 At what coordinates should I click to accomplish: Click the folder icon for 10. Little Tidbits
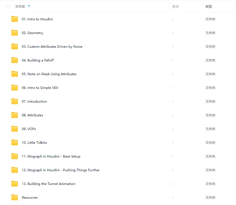pos(15,142)
